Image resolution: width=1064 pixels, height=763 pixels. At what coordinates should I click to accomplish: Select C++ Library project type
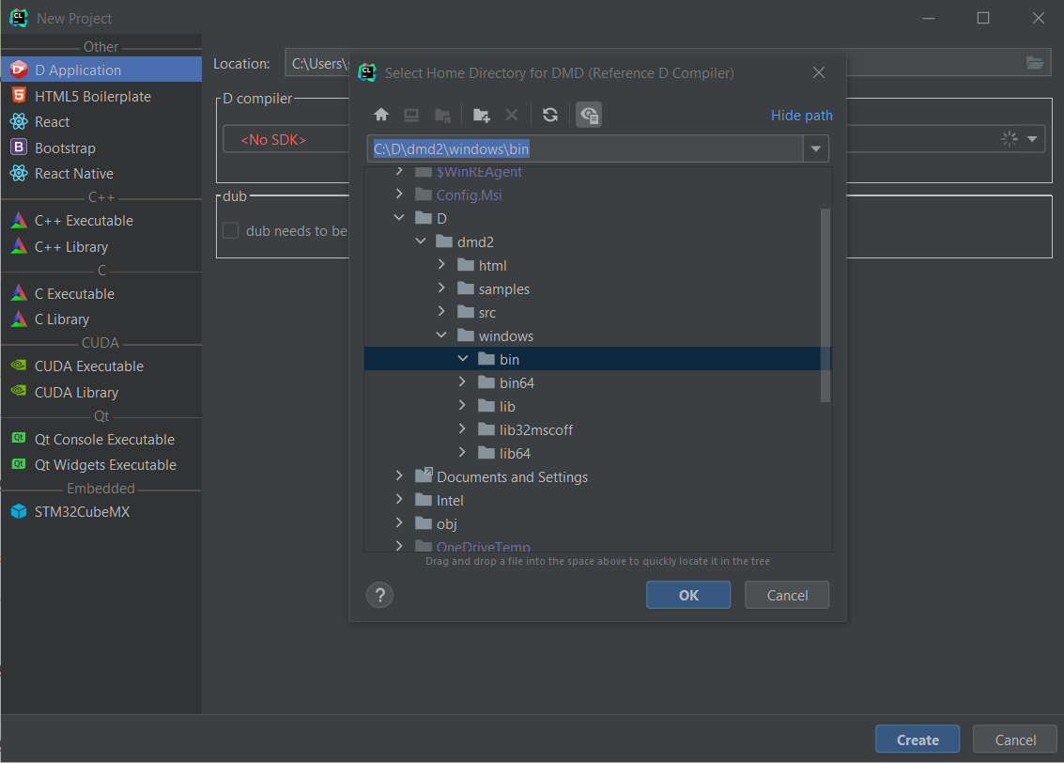click(x=101, y=247)
